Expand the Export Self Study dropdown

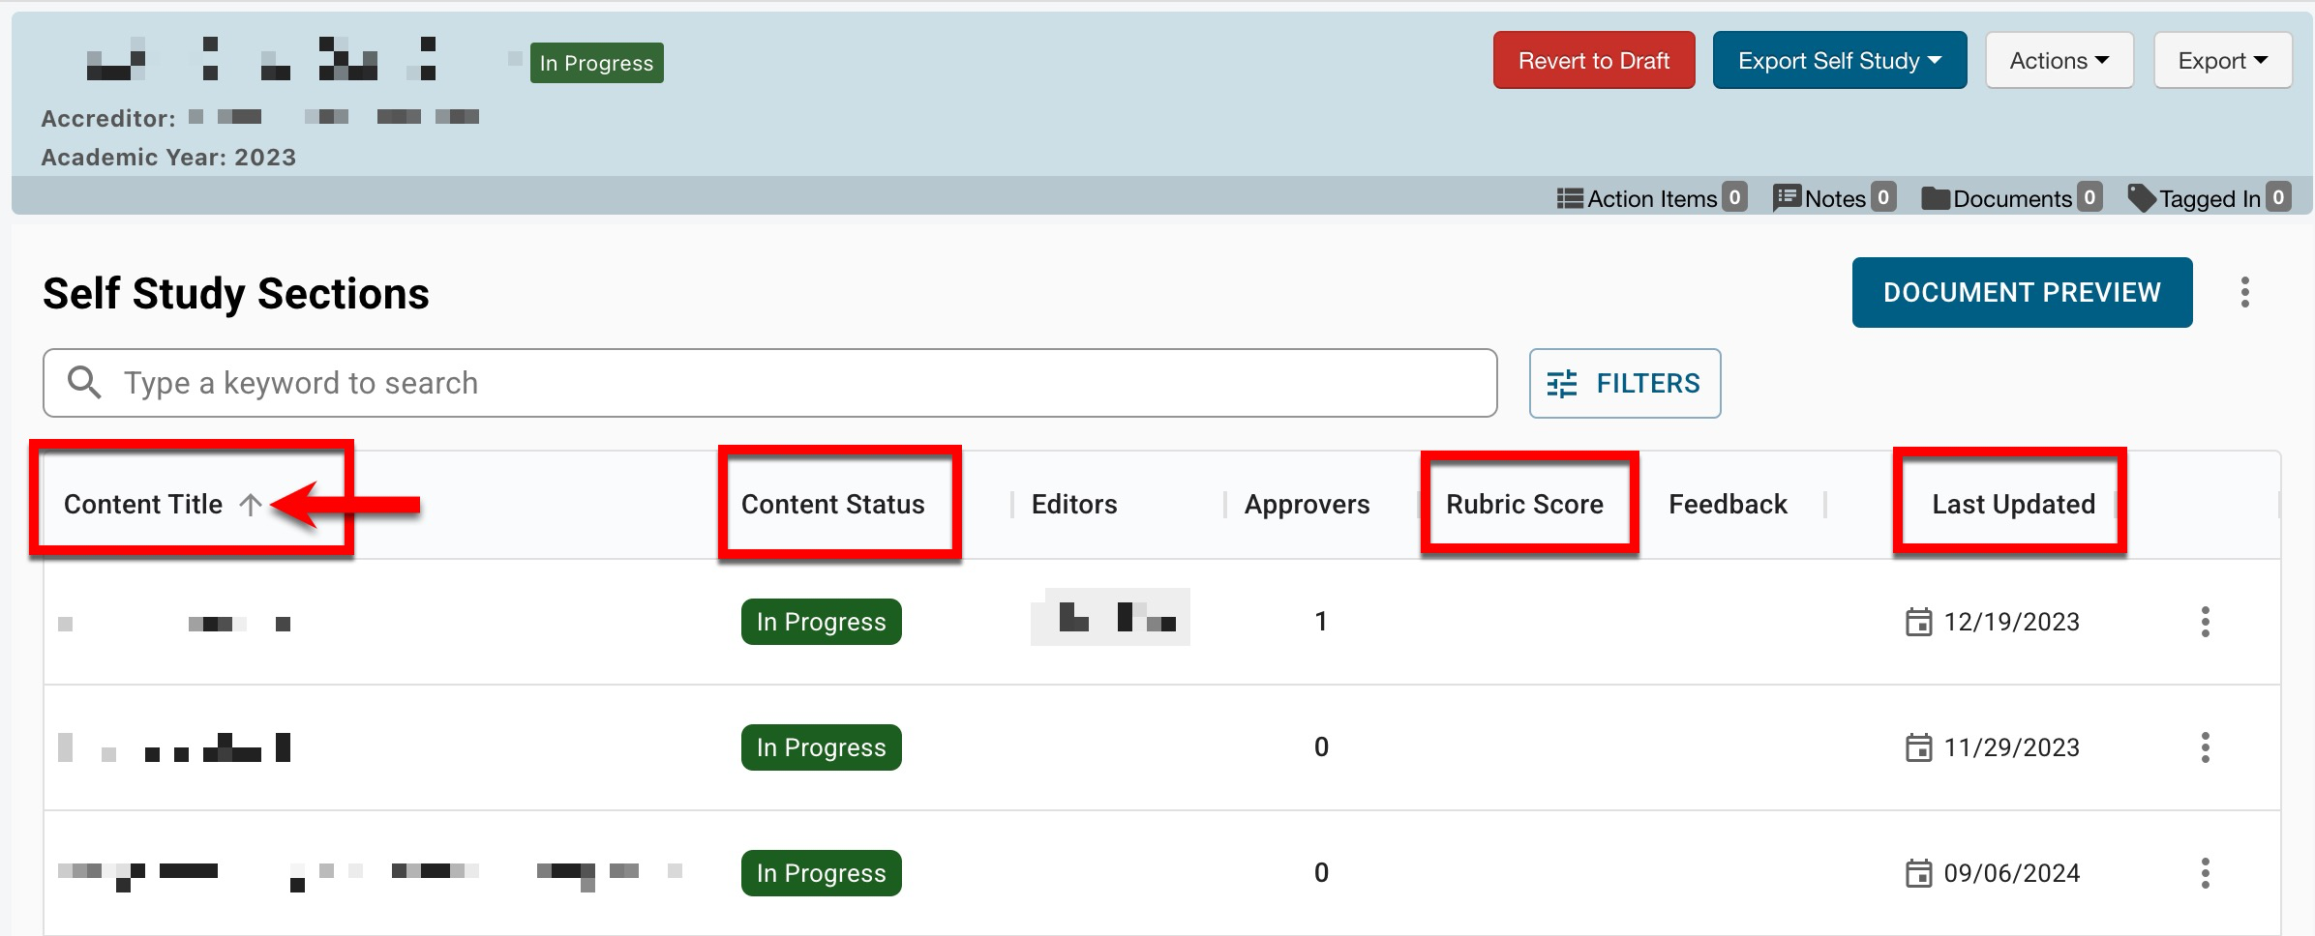pyautogui.click(x=1839, y=61)
